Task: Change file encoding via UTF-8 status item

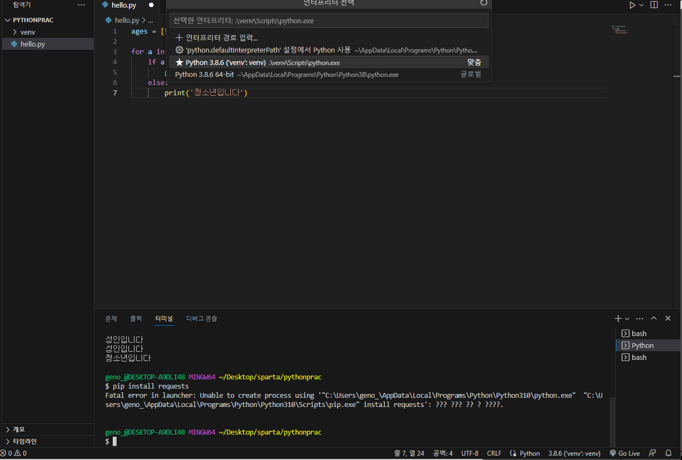Action: pyautogui.click(x=470, y=454)
